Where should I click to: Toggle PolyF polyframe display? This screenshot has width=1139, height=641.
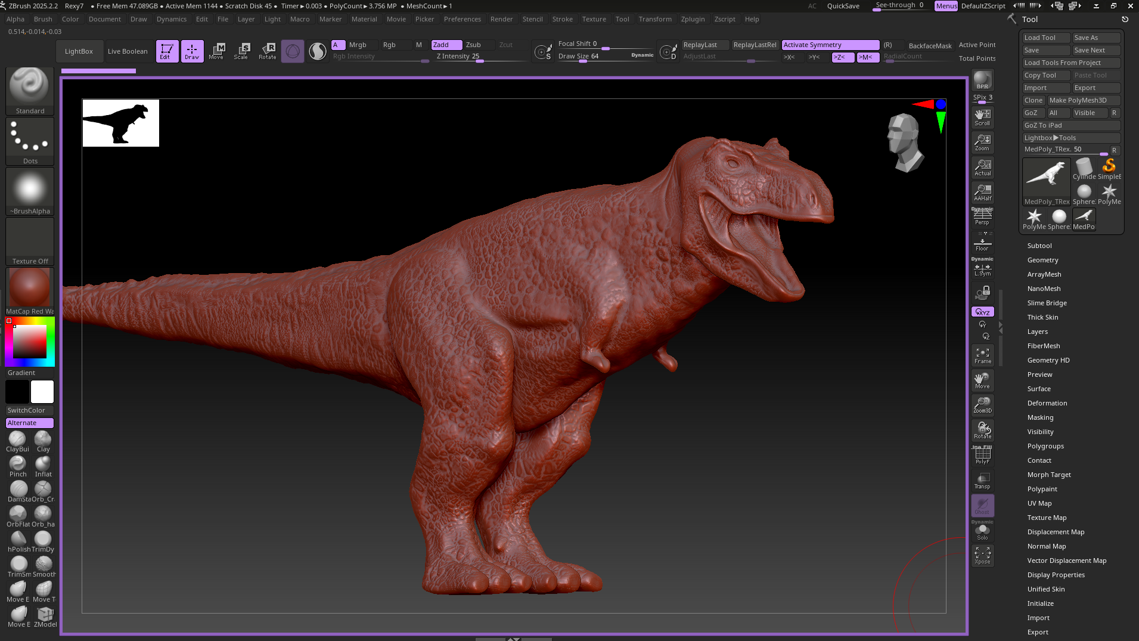click(x=982, y=456)
